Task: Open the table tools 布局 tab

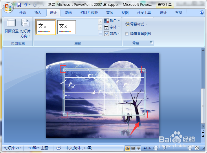Action: (179, 13)
